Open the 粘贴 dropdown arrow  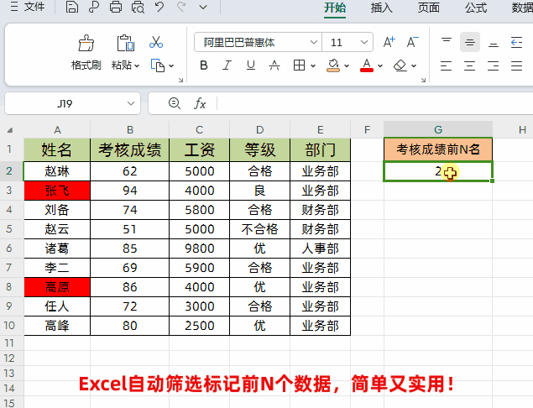(x=137, y=65)
